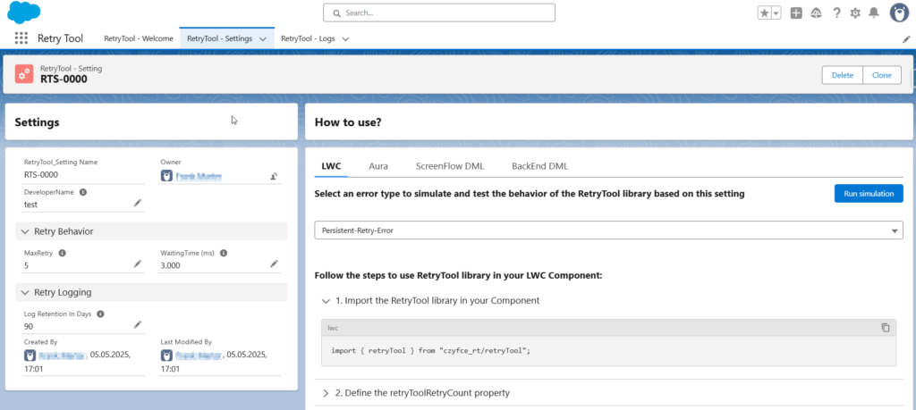Click the Log Retention value 90
Image resolution: width=916 pixels, height=410 pixels.
click(29, 326)
